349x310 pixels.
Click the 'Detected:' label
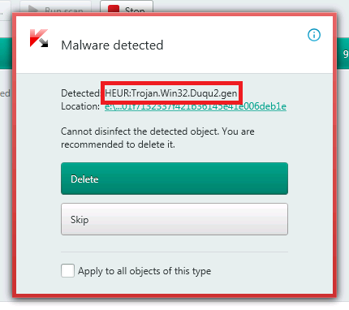click(x=80, y=93)
